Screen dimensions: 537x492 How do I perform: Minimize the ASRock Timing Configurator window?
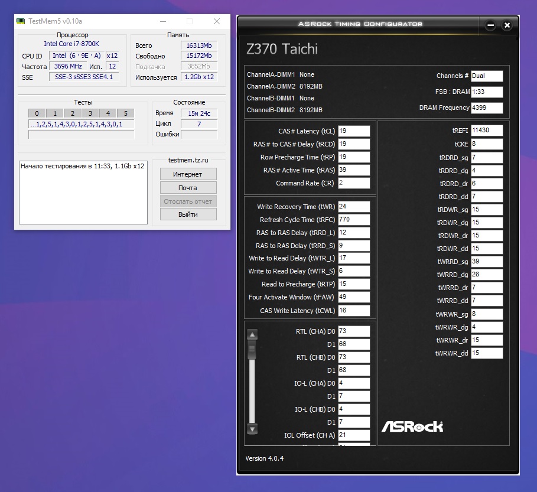[x=490, y=25]
